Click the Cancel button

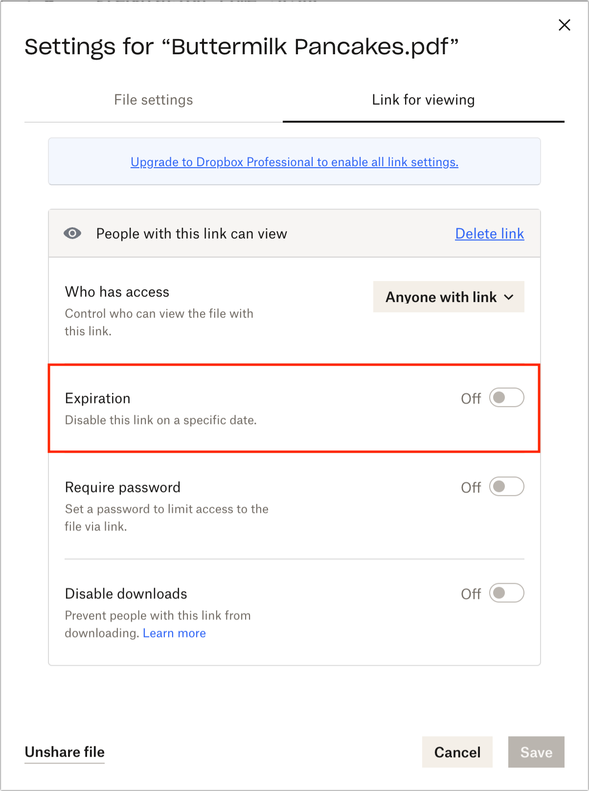coord(457,752)
